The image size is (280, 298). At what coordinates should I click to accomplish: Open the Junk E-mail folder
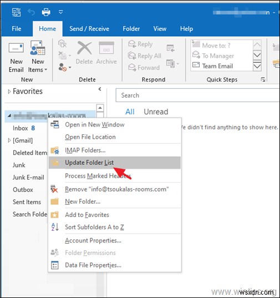[x=28, y=178]
